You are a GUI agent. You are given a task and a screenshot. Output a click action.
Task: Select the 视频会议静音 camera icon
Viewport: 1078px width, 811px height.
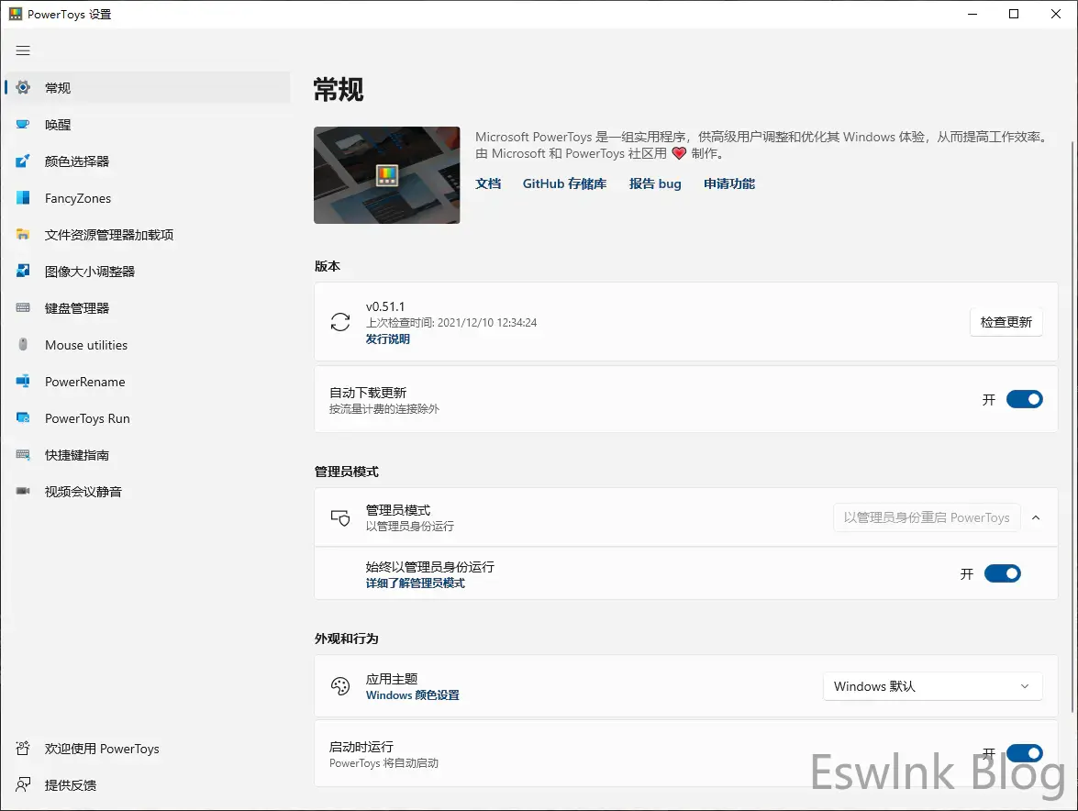tap(23, 492)
